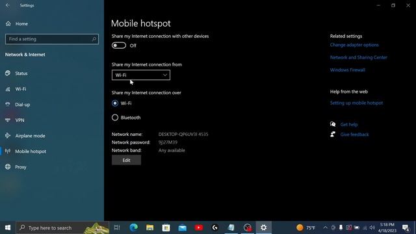
Task: Click the Give feedback person icon
Action: (x=333, y=135)
